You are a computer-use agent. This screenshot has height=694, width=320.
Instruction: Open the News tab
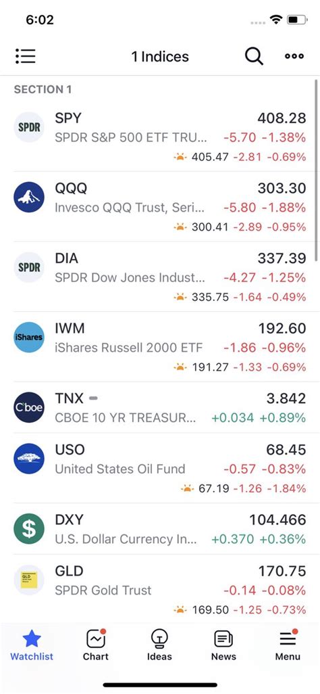[223, 645]
